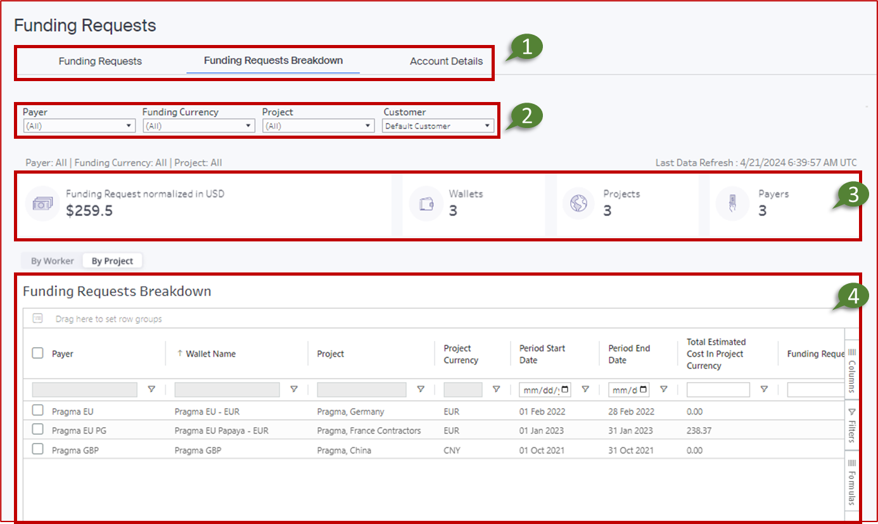Viewport: 878px width, 524px height.
Task: Open the Wallet Name column filter icon
Action: pyautogui.click(x=294, y=390)
